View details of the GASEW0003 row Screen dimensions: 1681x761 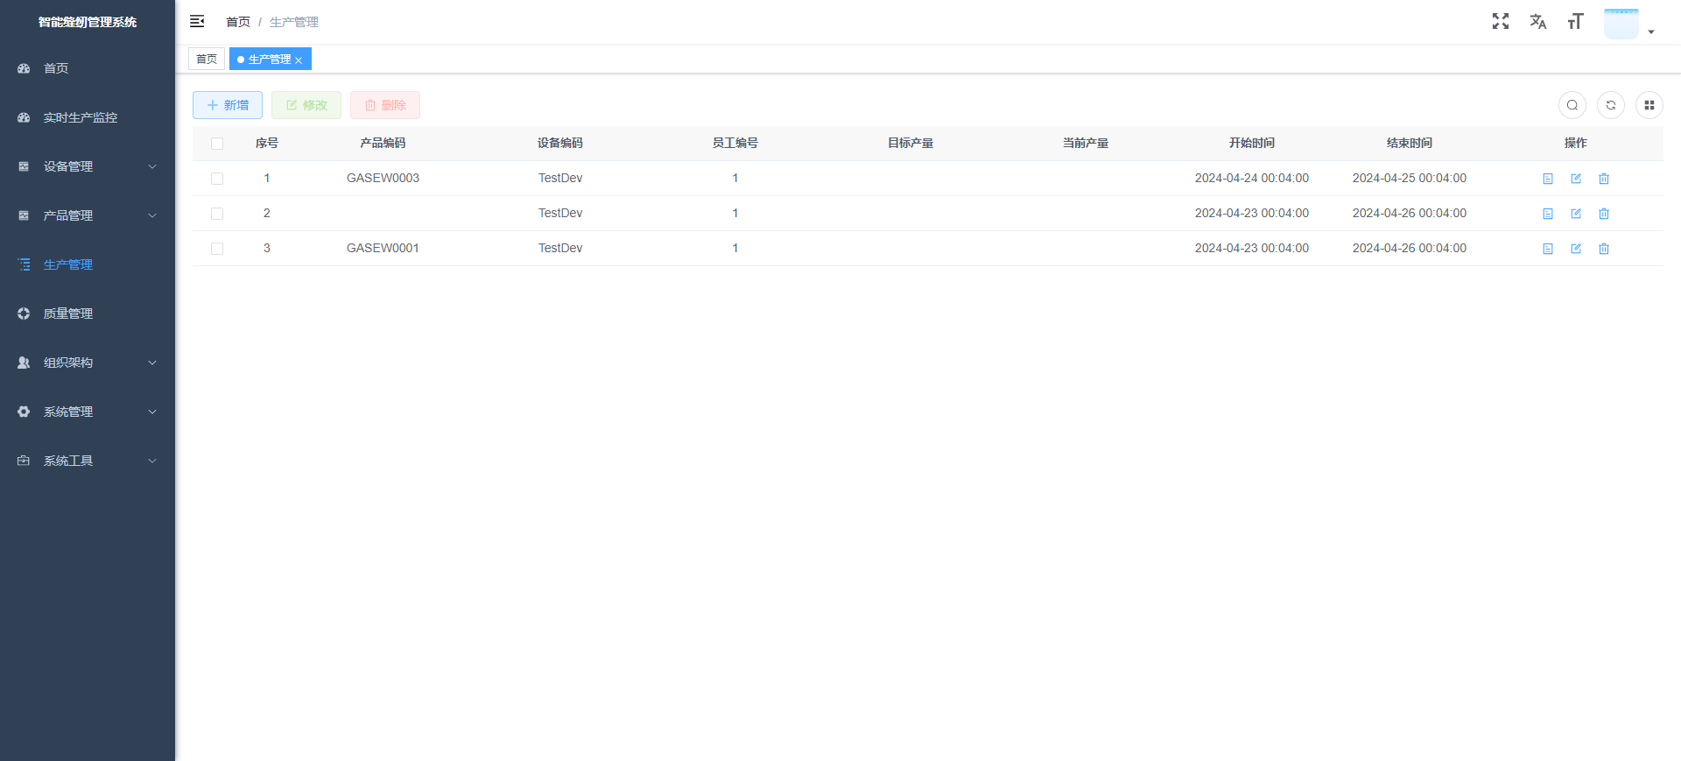(1547, 179)
